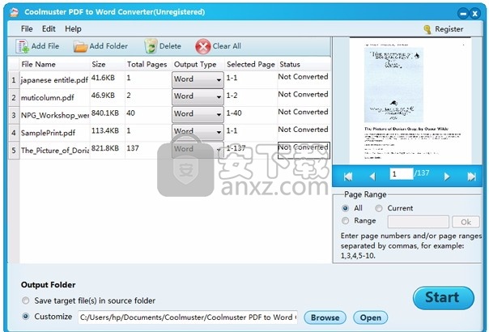Choose Save target file(s) in source folder

(x=26, y=300)
